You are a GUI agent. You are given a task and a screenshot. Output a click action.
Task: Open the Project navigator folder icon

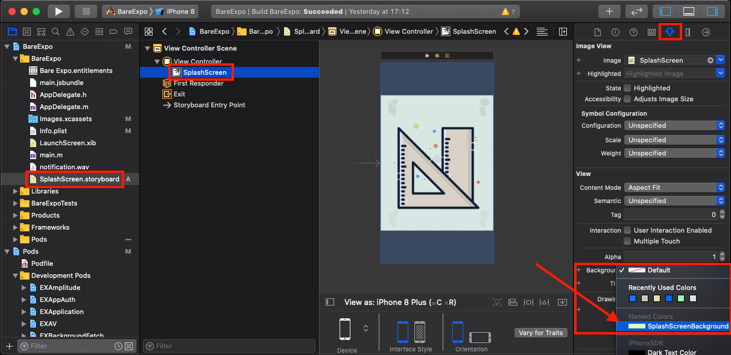pyautogui.click(x=12, y=31)
